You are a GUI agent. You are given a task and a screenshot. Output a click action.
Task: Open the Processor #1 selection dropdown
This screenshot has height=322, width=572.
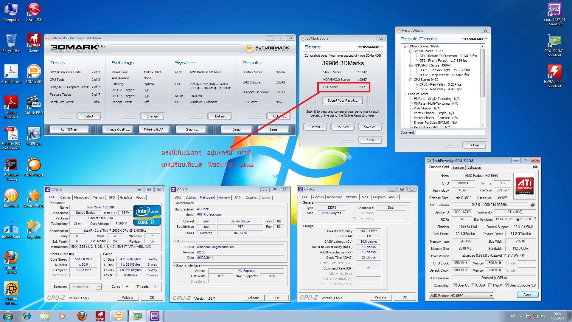click(x=86, y=287)
